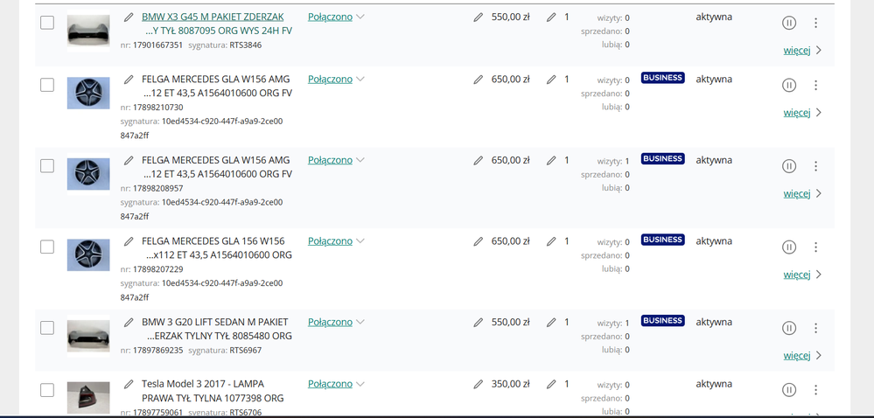
Task: Open three-dot menu for BMW X3 G45 listing
Action: [815, 24]
